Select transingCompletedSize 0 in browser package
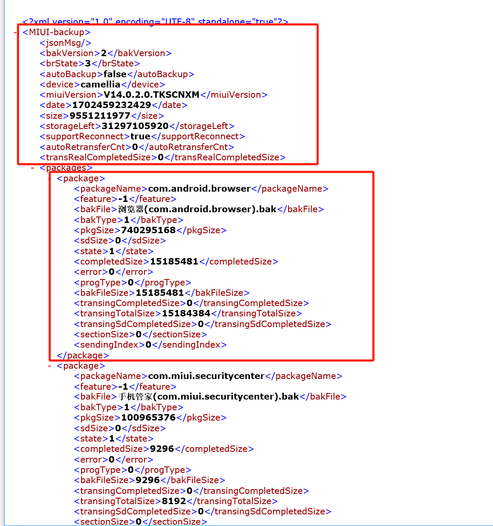The image size is (493, 526). [x=189, y=303]
